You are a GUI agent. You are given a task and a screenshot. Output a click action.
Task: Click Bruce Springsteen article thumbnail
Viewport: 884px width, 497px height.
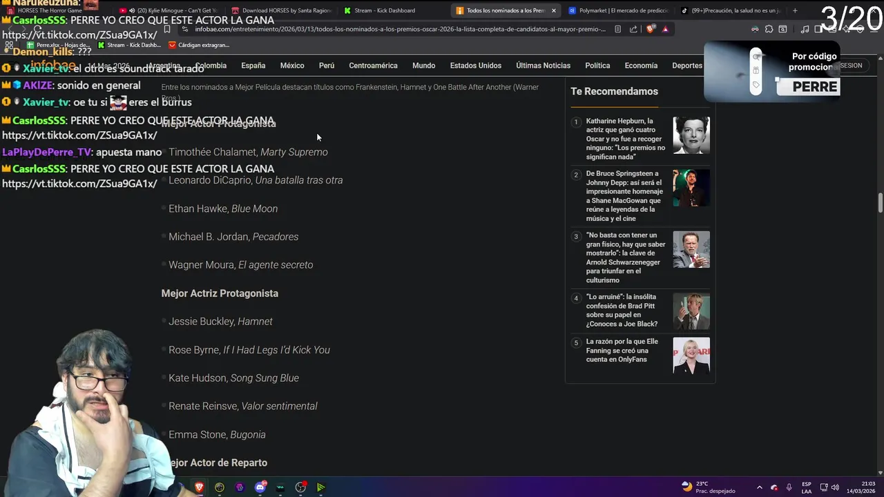(691, 188)
